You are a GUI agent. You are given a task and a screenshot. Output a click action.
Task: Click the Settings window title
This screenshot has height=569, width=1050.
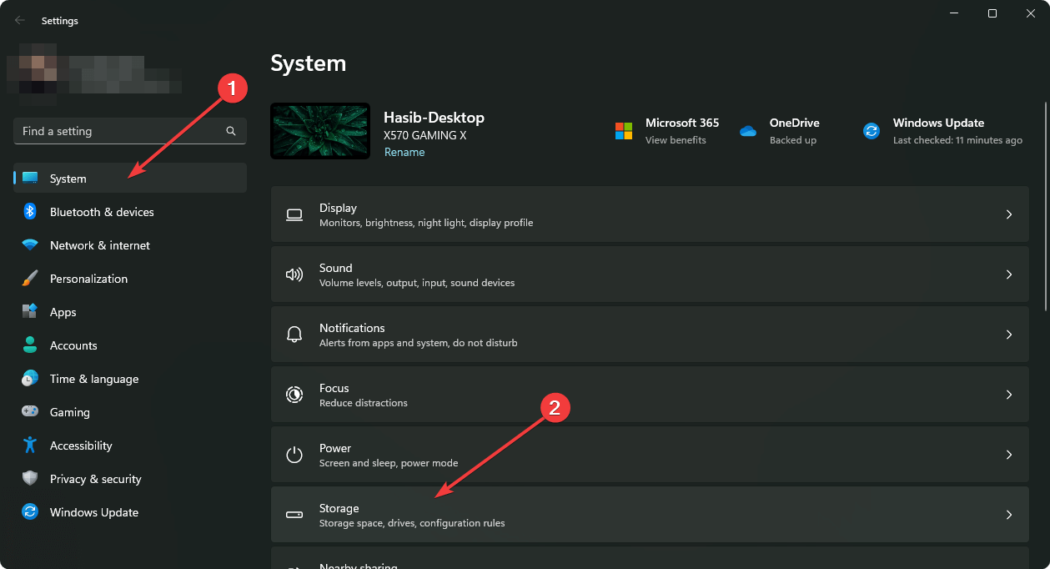pyautogui.click(x=60, y=21)
